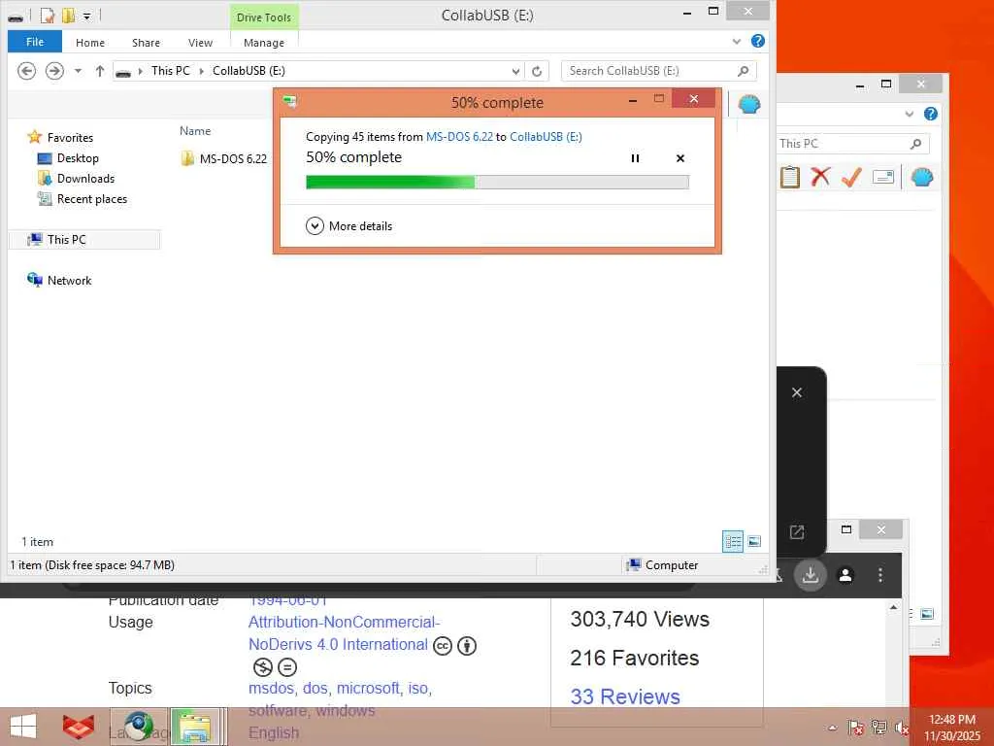Switch to large icons view layout
994x746 pixels.
click(x=753, y=542)
